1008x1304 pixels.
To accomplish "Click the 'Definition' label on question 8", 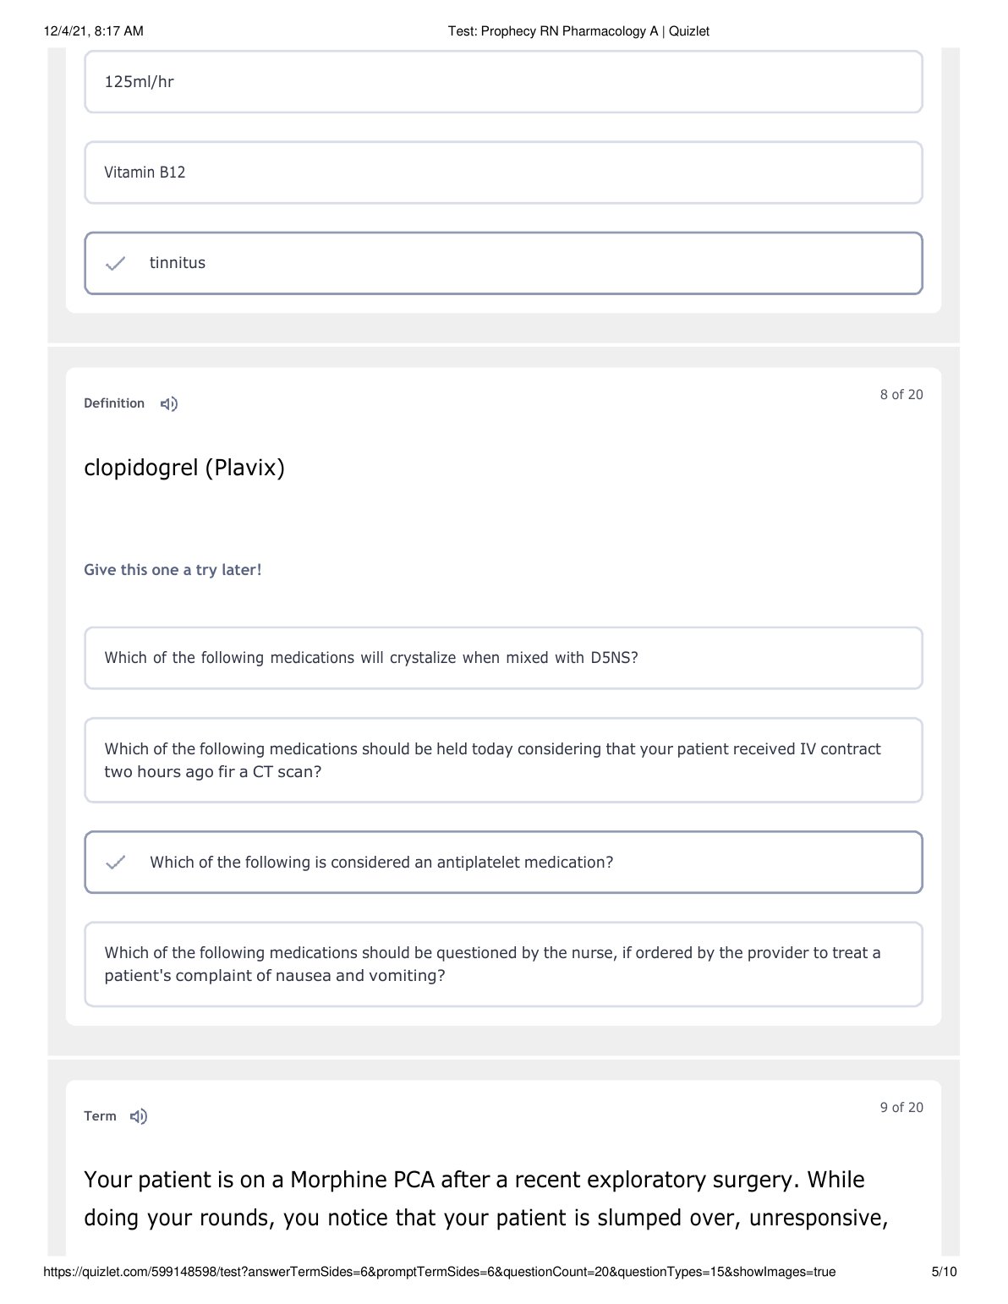I will point(114,403).
